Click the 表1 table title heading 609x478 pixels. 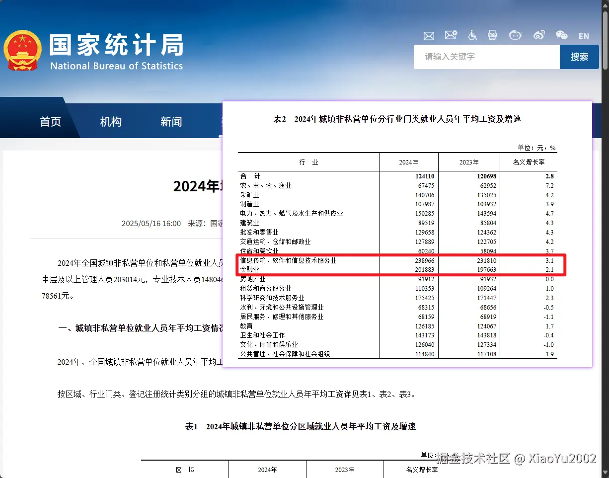(301, 426)
